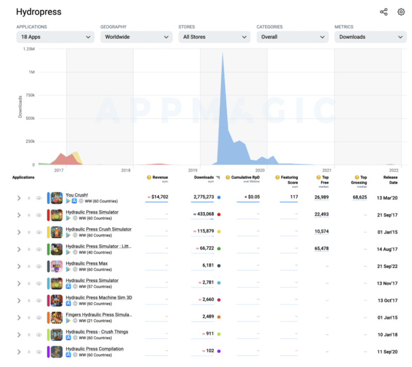The width and height of the screenshot is (412, 367).
Task: Open the Applications dropdown showing 18 Apps
Action: point(55,37)
